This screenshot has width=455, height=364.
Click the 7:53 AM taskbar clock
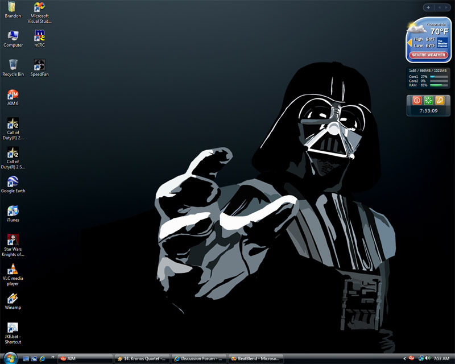441,359
